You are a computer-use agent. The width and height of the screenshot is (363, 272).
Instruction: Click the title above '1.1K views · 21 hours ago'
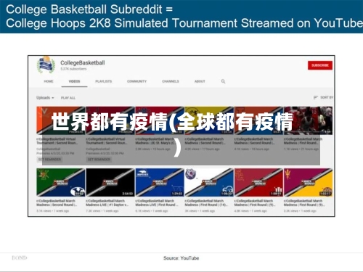pyautogui.click(x=303, y=141)
